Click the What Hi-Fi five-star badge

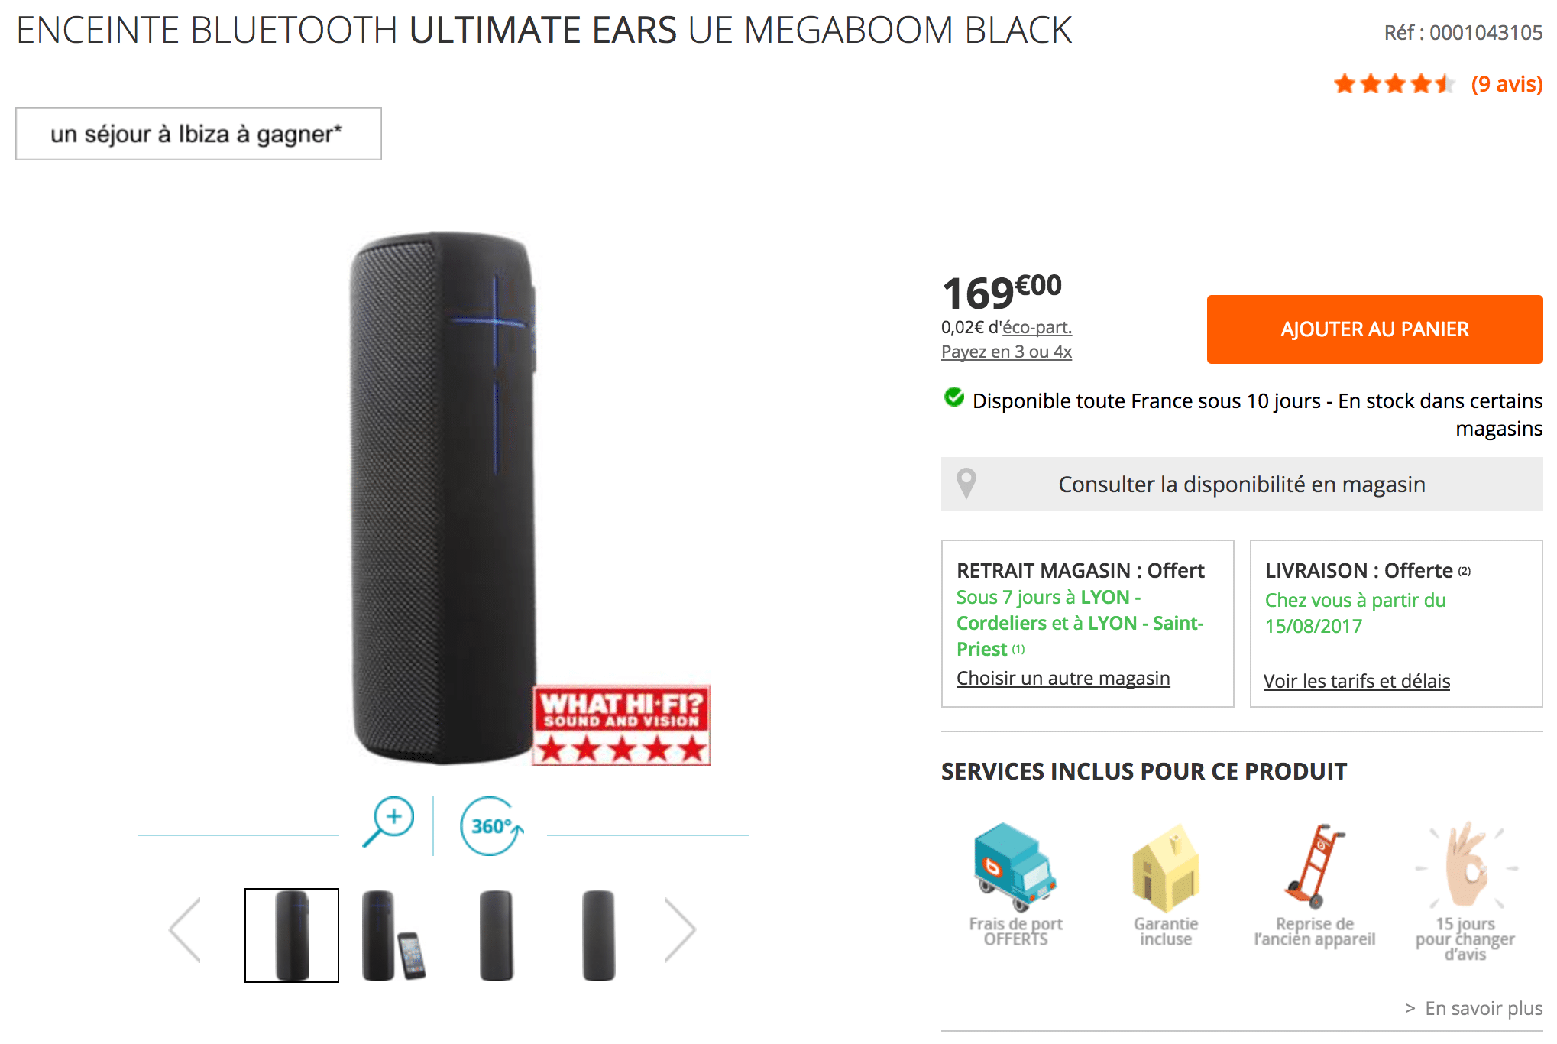pos(621,725)
